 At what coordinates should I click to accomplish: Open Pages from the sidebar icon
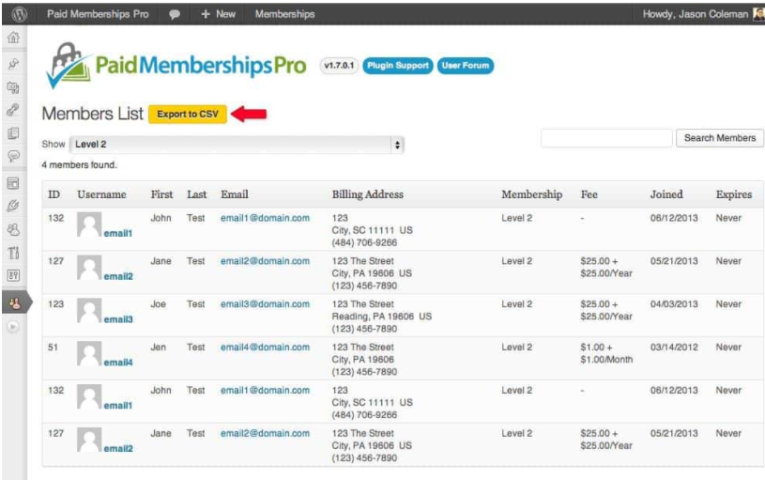(13, 132)
